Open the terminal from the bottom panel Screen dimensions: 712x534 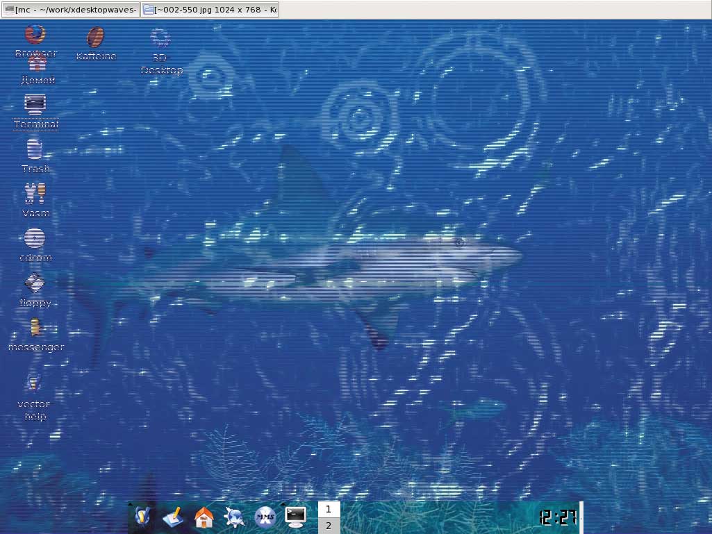point(296,517)
